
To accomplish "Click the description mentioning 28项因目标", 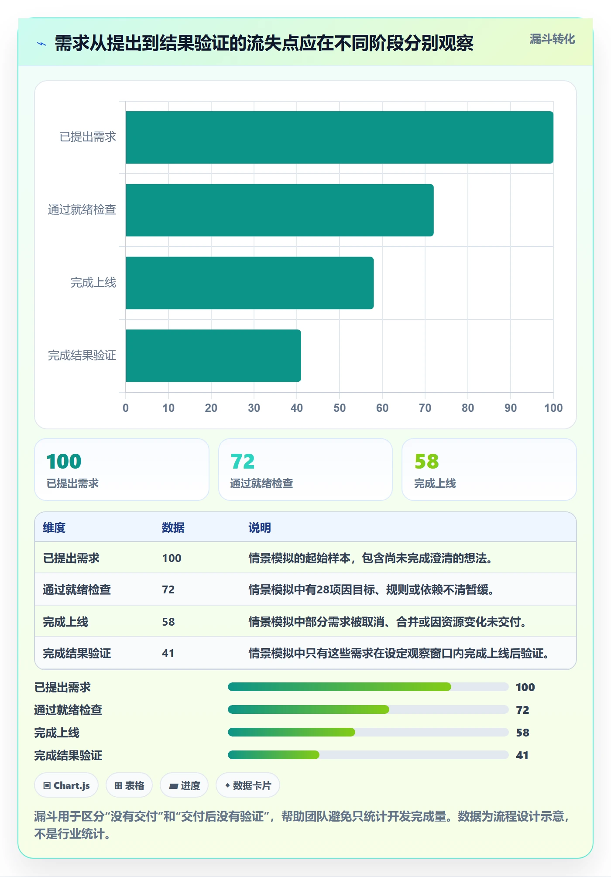I will [371, 589].
